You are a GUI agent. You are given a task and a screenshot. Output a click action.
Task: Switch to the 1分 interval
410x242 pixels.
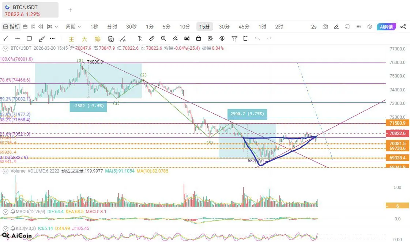tap(150, 27)
